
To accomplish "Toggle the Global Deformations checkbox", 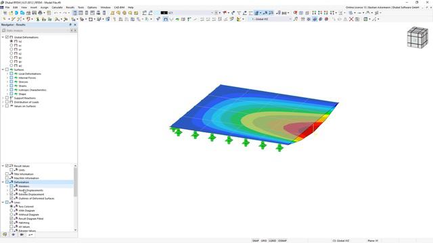I will tap(7, 37).
